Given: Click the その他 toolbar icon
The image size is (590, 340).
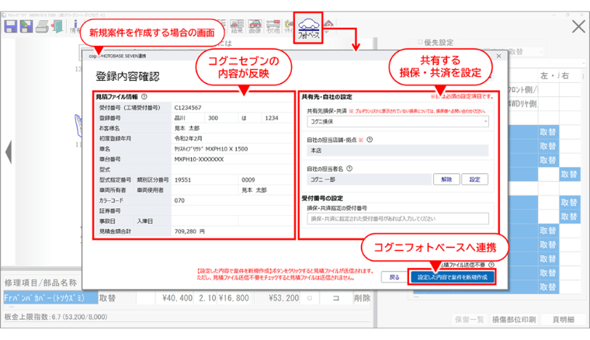Looking at the screenshot, I should pos(273,26).
